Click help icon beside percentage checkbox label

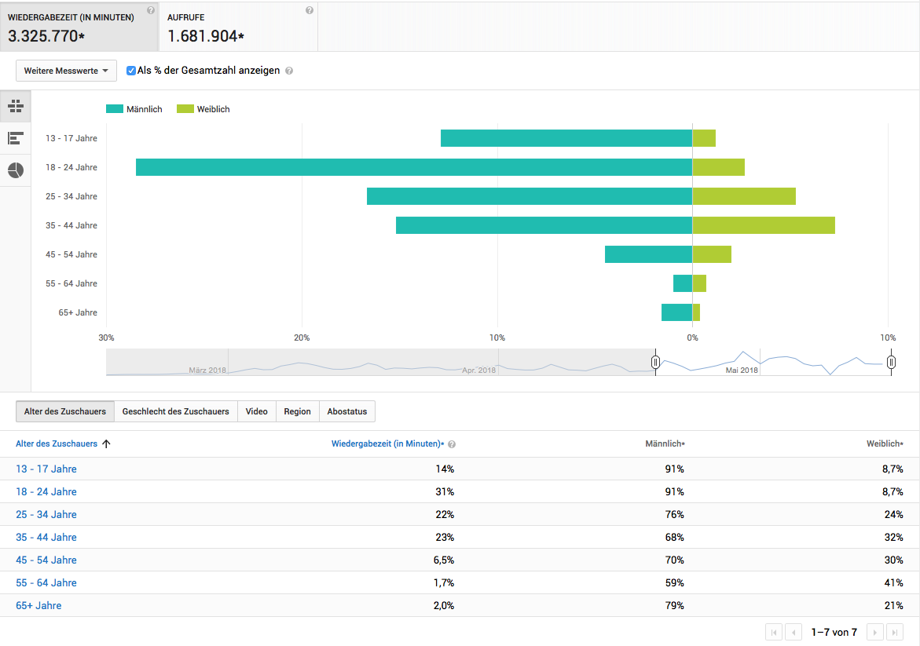[x=289, y=71]
